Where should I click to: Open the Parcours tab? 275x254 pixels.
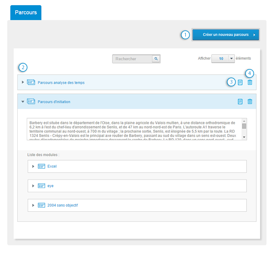(26, 13)
